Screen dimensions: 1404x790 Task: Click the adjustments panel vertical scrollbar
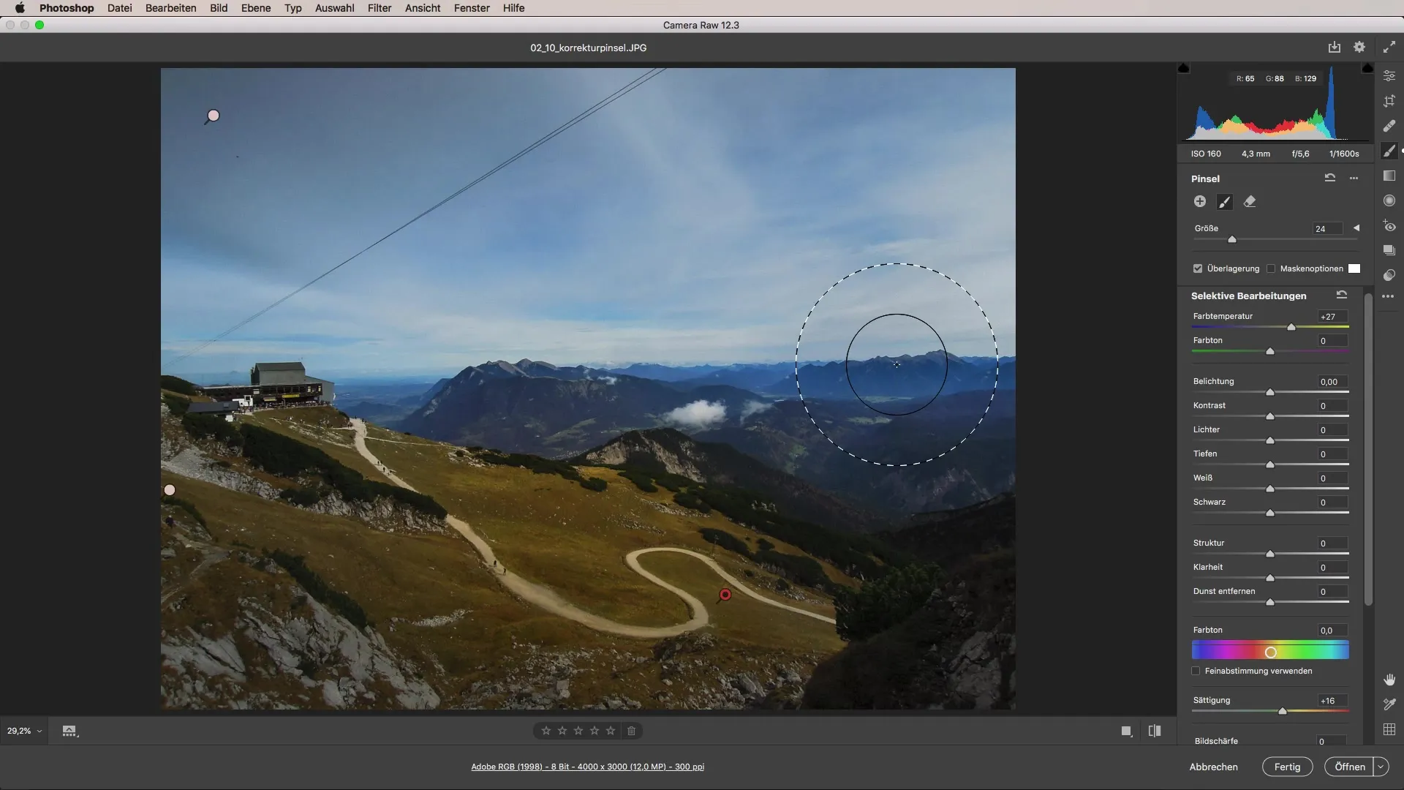pos(1368,448)
